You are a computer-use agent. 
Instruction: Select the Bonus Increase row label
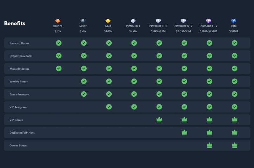[19, 94]
